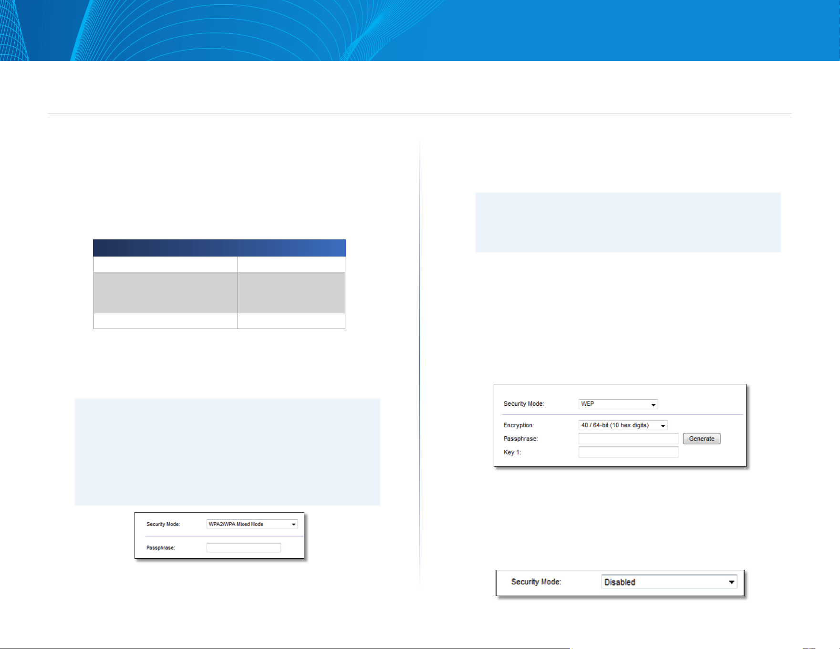Click the first white row of the table
The image size is (840, 649).
[219, 264]
